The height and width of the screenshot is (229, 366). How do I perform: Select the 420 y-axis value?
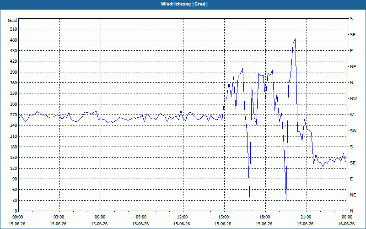pos(14,61)
